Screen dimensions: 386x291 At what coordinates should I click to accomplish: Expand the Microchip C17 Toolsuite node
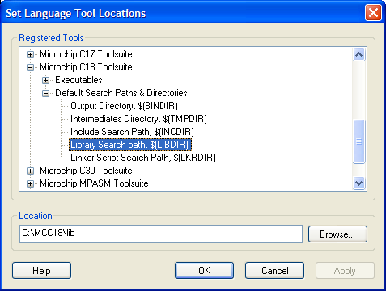pyautogui.click(x=30, y=55)
